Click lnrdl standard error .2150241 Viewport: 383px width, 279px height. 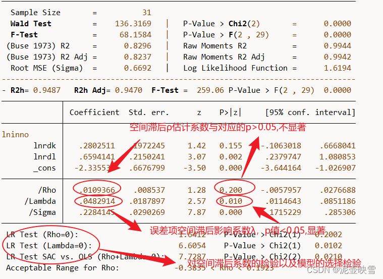click(x=147, y=157)
